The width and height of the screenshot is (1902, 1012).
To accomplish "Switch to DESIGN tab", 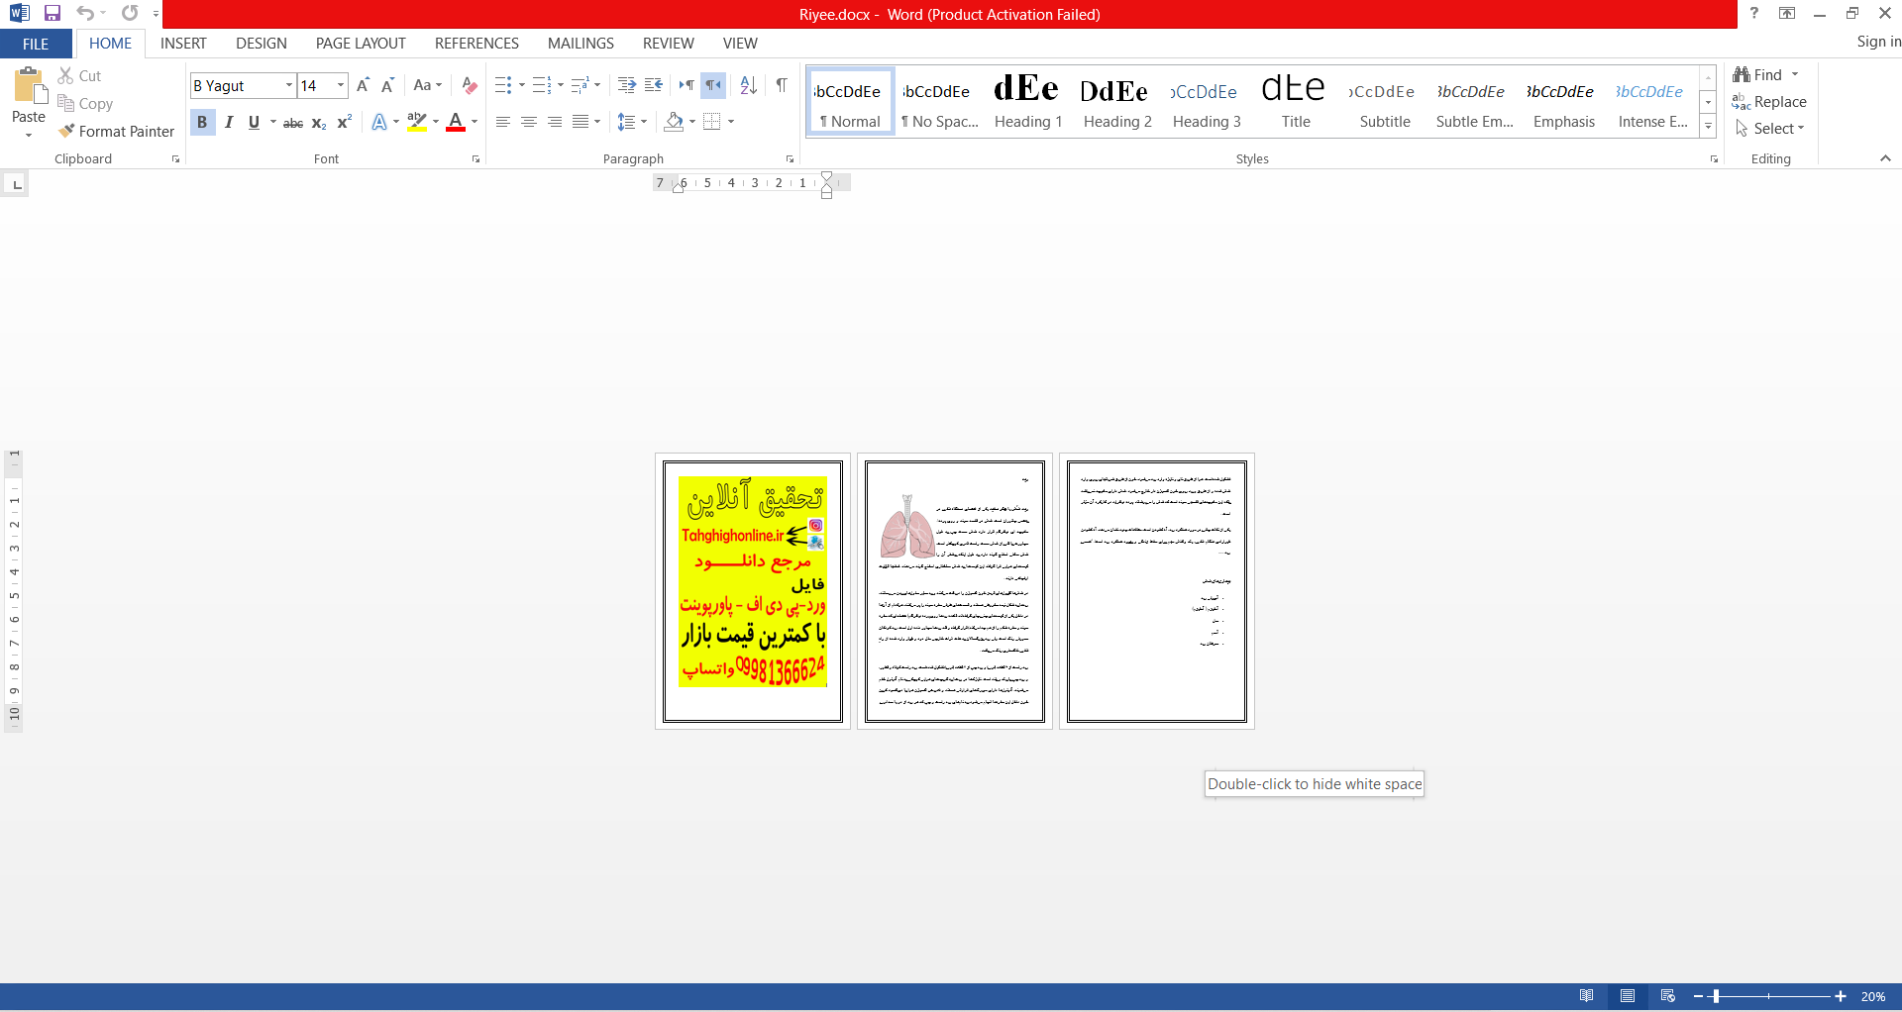I will tap(262, 44).
